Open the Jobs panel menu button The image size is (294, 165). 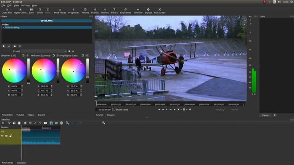click(275, 115)
